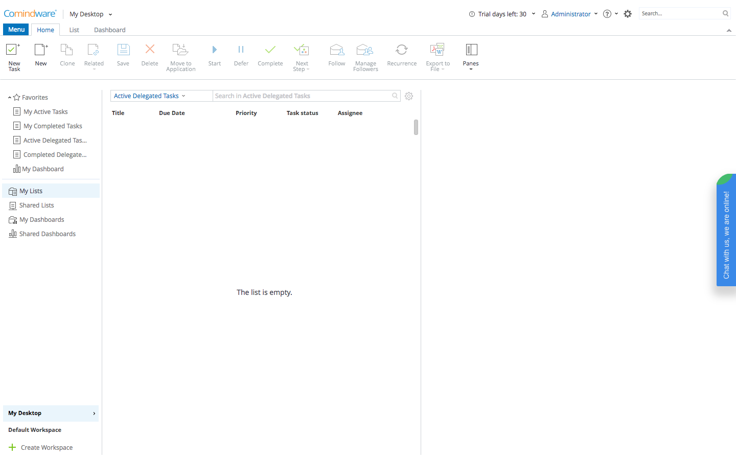Click the task list vertical scrollbar
This screenshot has height=460, width=736.
pos(416,127)
